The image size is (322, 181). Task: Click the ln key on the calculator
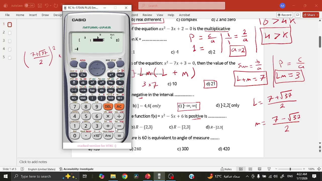120,83
